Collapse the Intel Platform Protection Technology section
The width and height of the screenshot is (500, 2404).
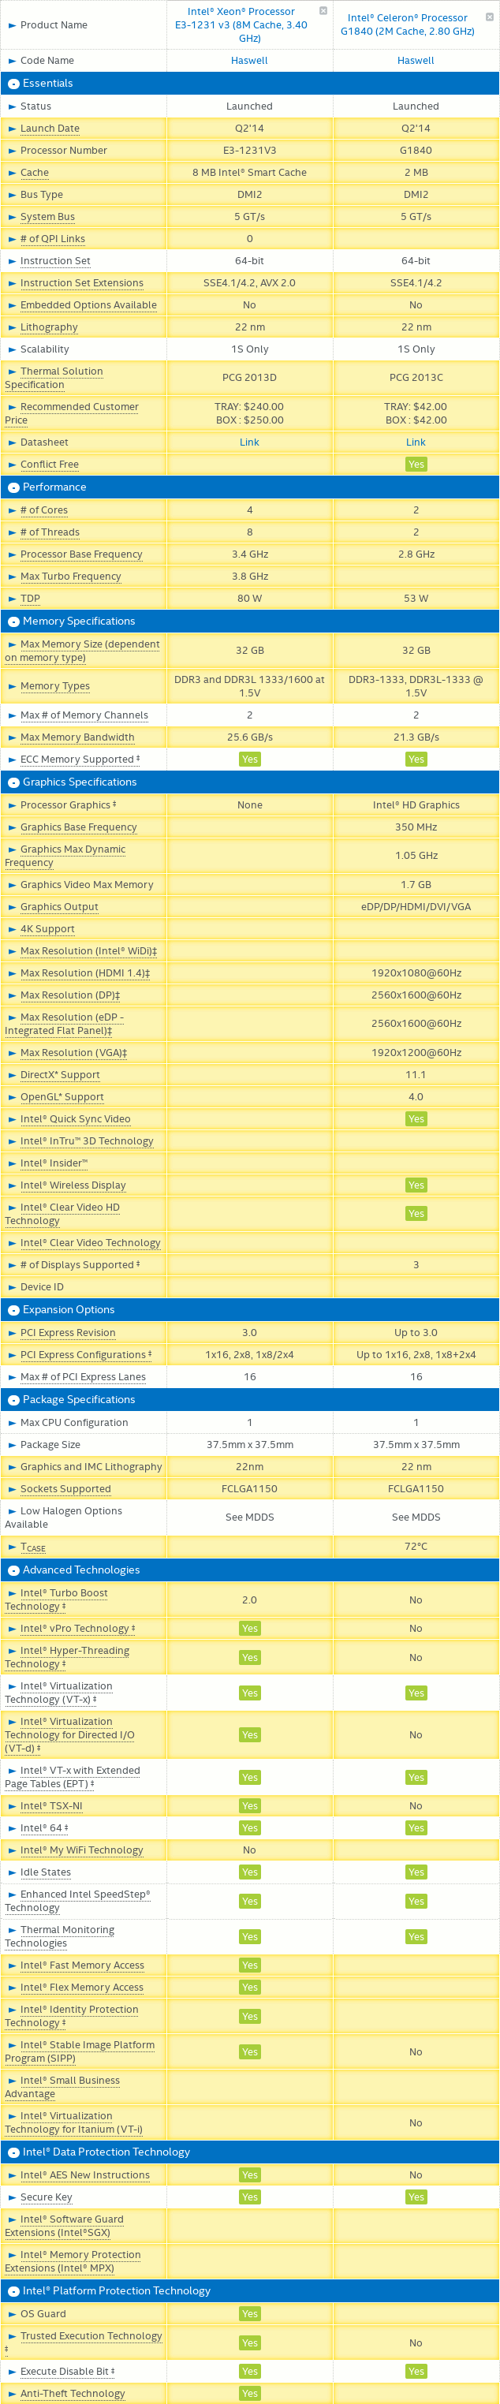pyautogui.click(x=13, y=2290)
